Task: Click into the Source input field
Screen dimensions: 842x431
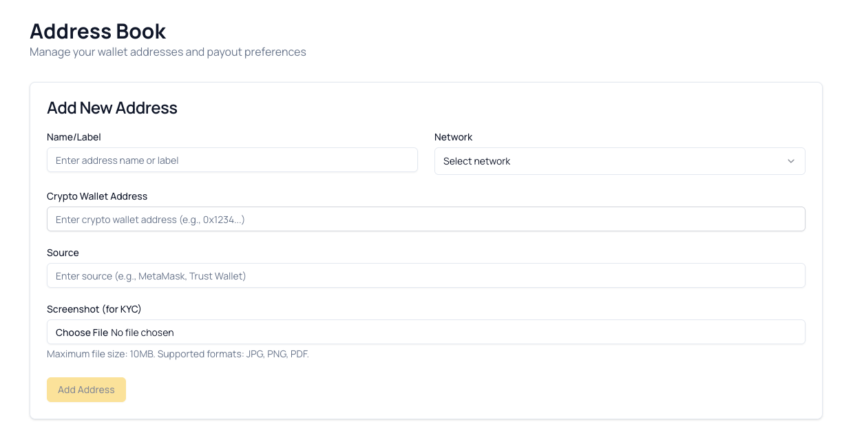Action: point(425,276)
